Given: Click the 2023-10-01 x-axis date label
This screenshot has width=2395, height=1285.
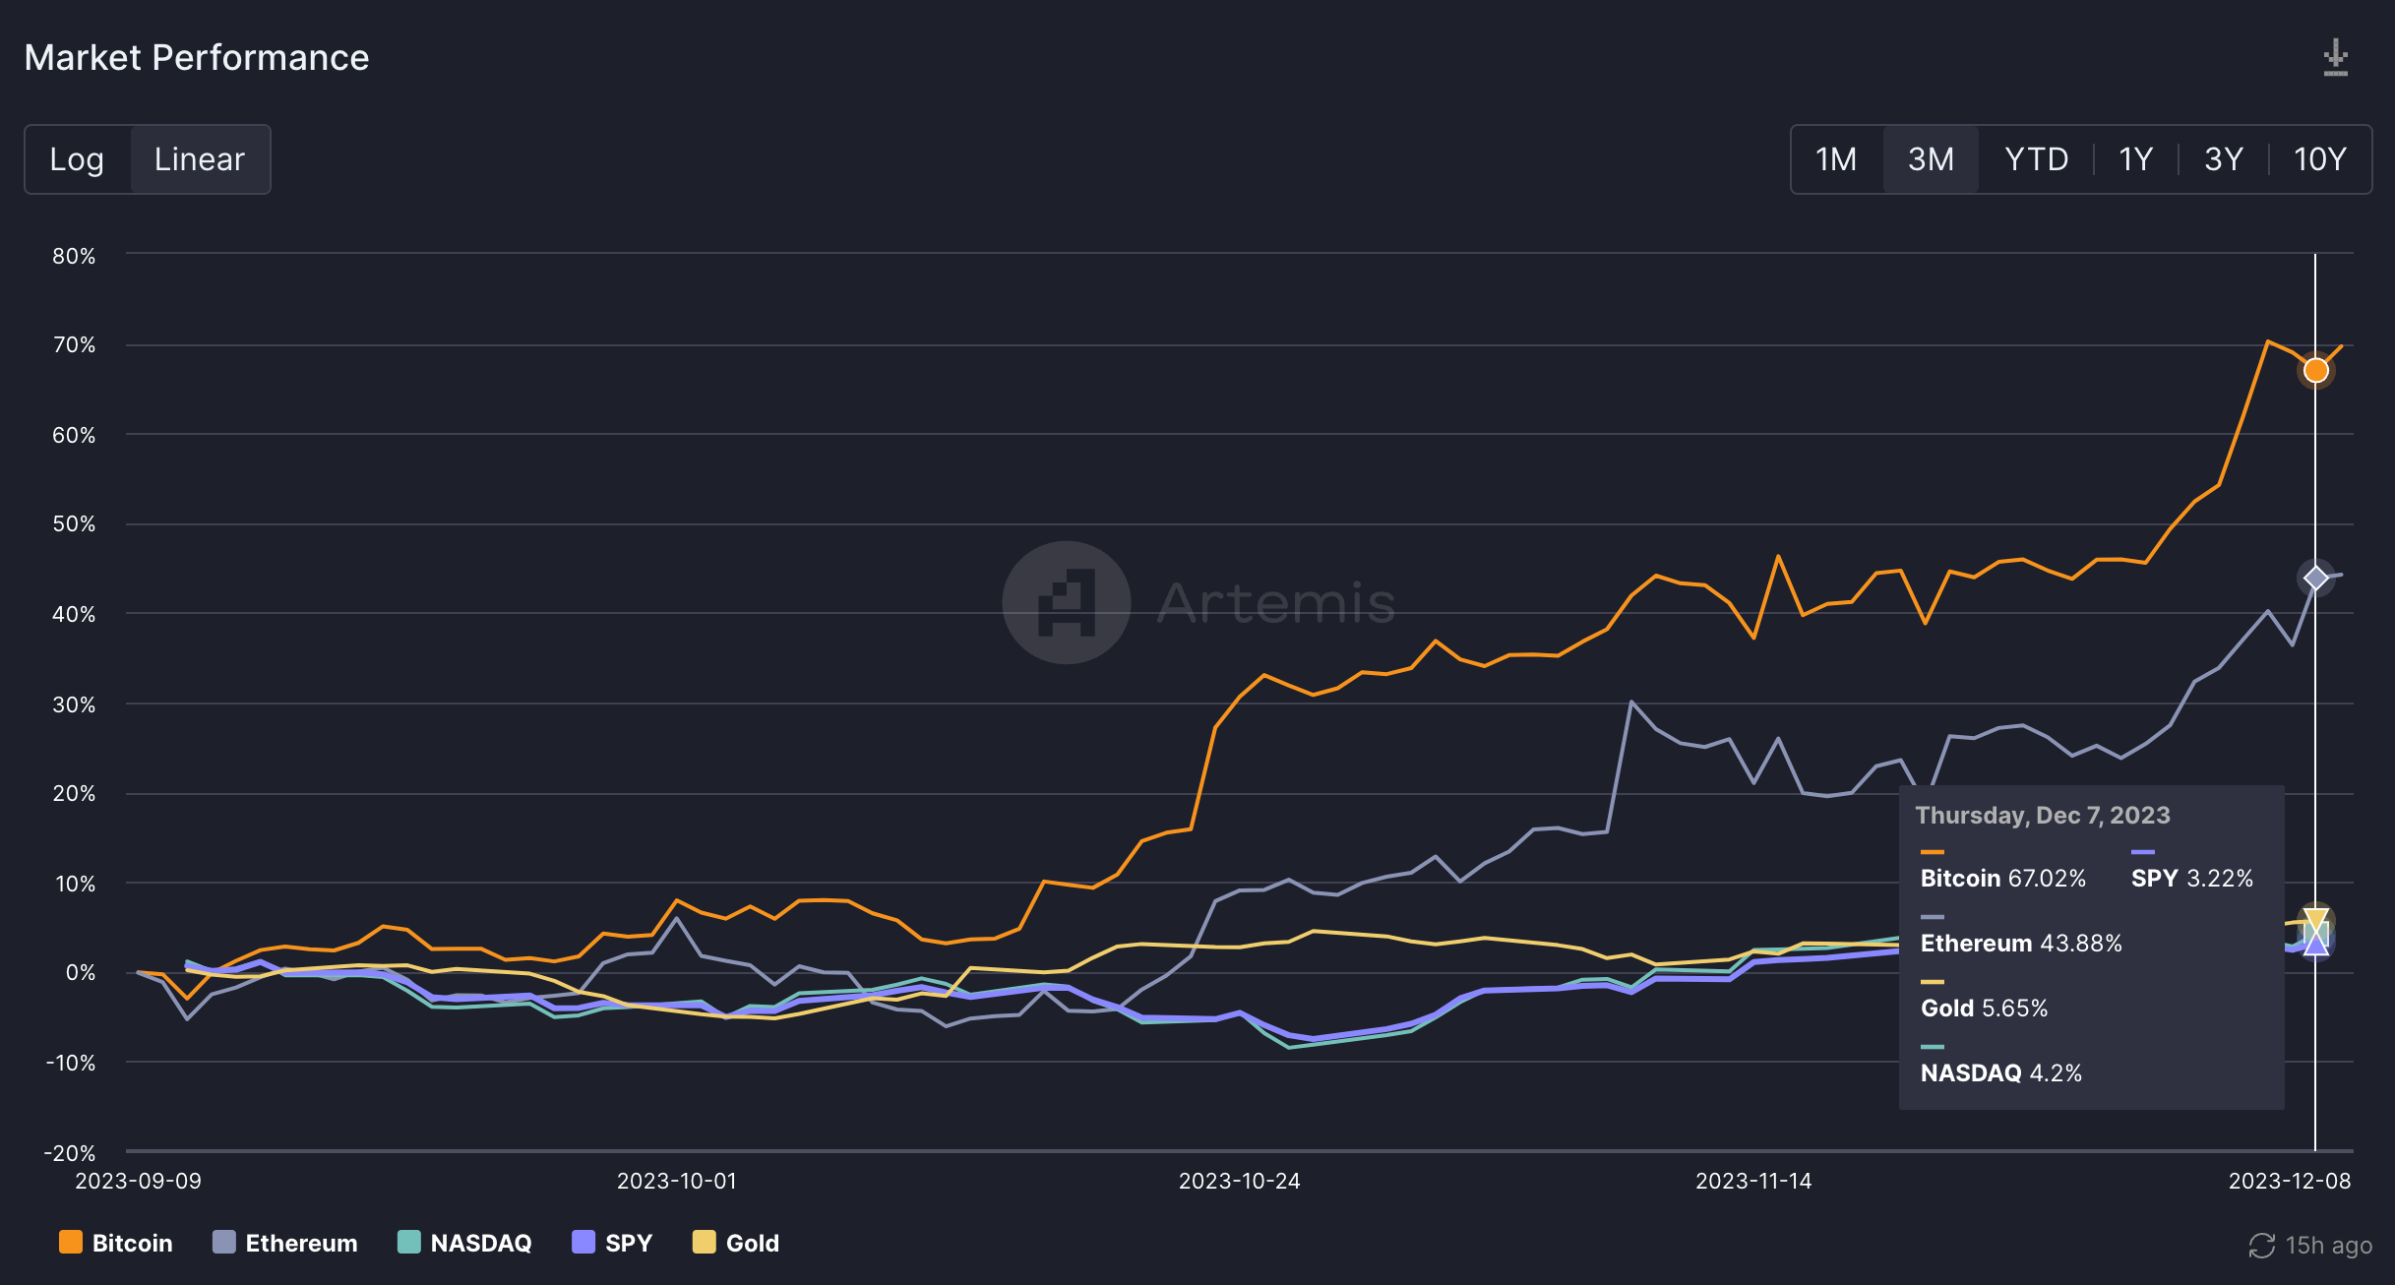Looking at the screenshot, I should (x=677, y=1181).
